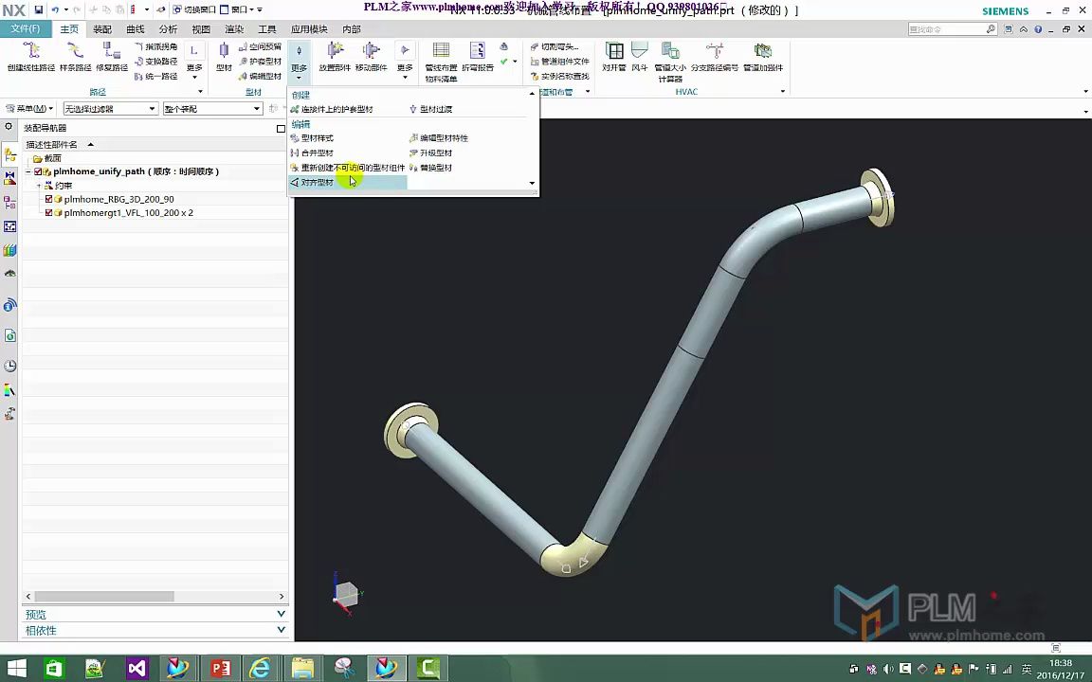Viewport: 1092px width, 682px height.
Task: Choose the 变换路径 command
Action: pyautogui.click(x=156, y=62)
